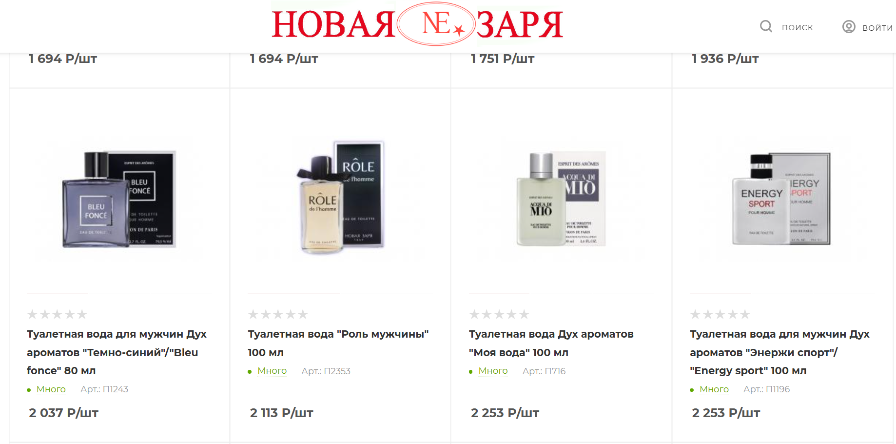Click the user account icon
This screenshot has width=896, height=444.
click(849, 26)
